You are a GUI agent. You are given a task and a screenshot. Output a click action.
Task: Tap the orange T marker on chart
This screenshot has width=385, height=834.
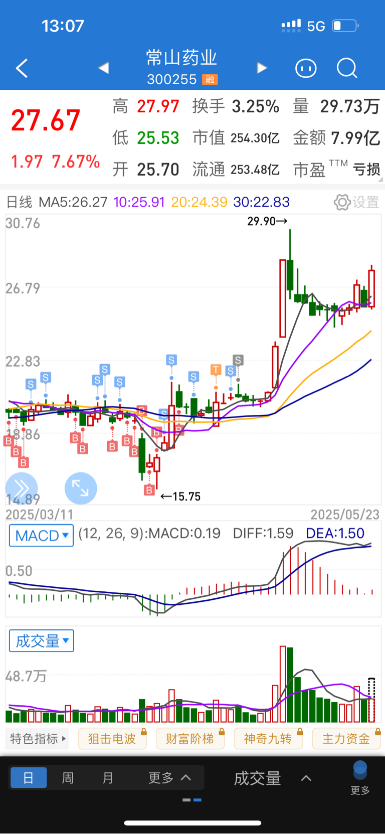(x=216, y=370)
